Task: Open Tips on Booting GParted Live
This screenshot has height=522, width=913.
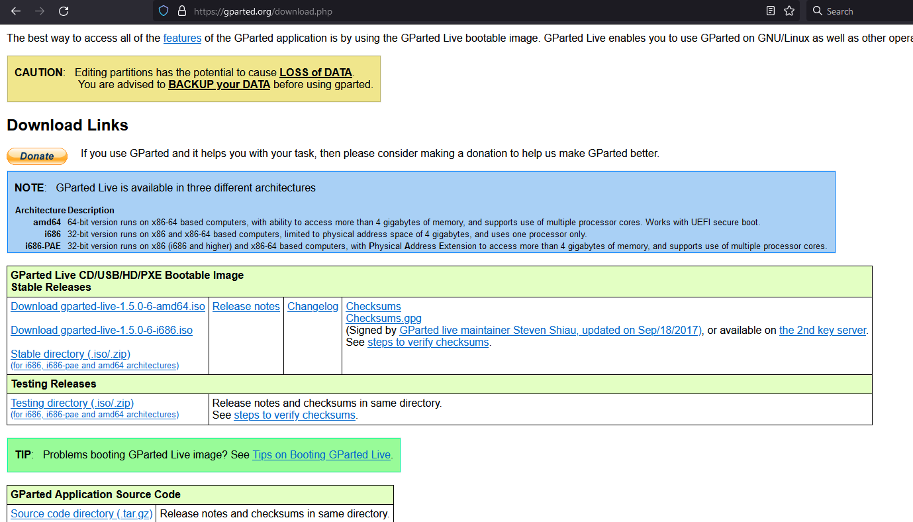Action: [x=321, y=455]
